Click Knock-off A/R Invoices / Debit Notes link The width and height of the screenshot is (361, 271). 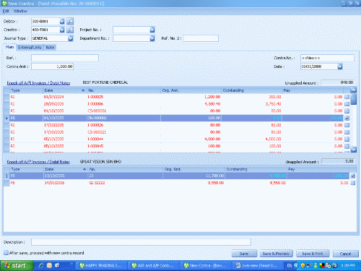[x=38, y=83]
